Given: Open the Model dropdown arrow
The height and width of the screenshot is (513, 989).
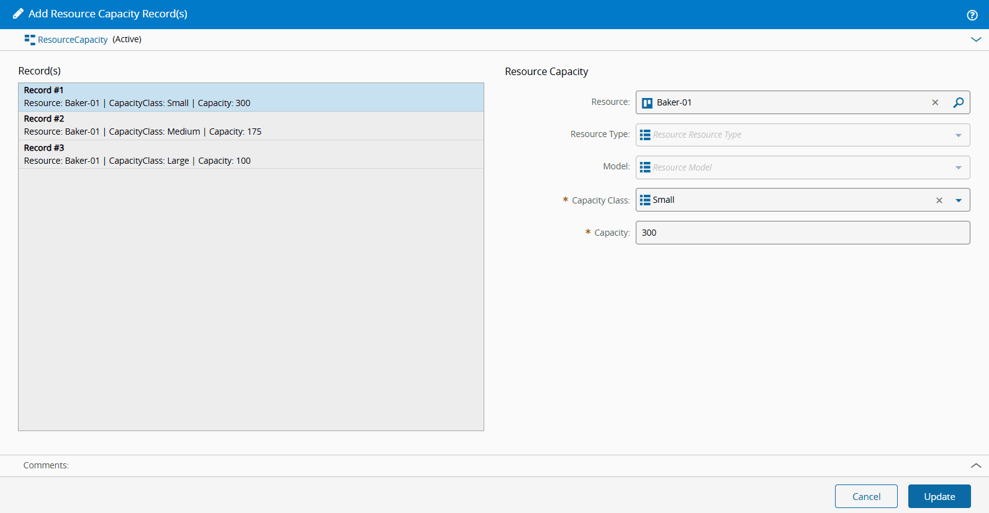Looking at the screenshot, I should (958, 167).
